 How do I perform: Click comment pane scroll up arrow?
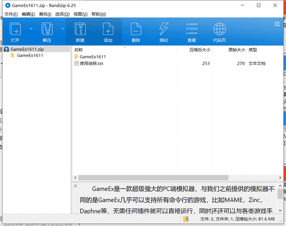click(x=280, y=185)
